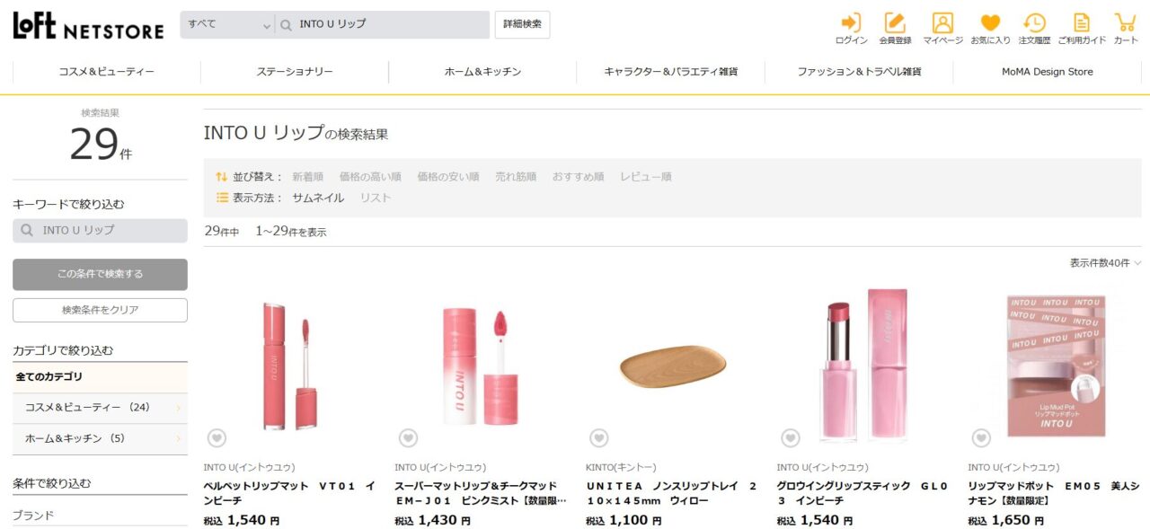Open the 表示件数40件 dropdown
The width and height of the screenshot is (1150, 529).
(x=1105, y=263)
